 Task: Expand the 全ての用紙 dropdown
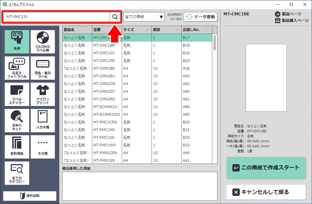[144, 17]
